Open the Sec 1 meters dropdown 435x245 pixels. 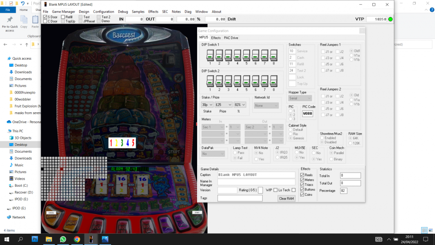(213, 127)
